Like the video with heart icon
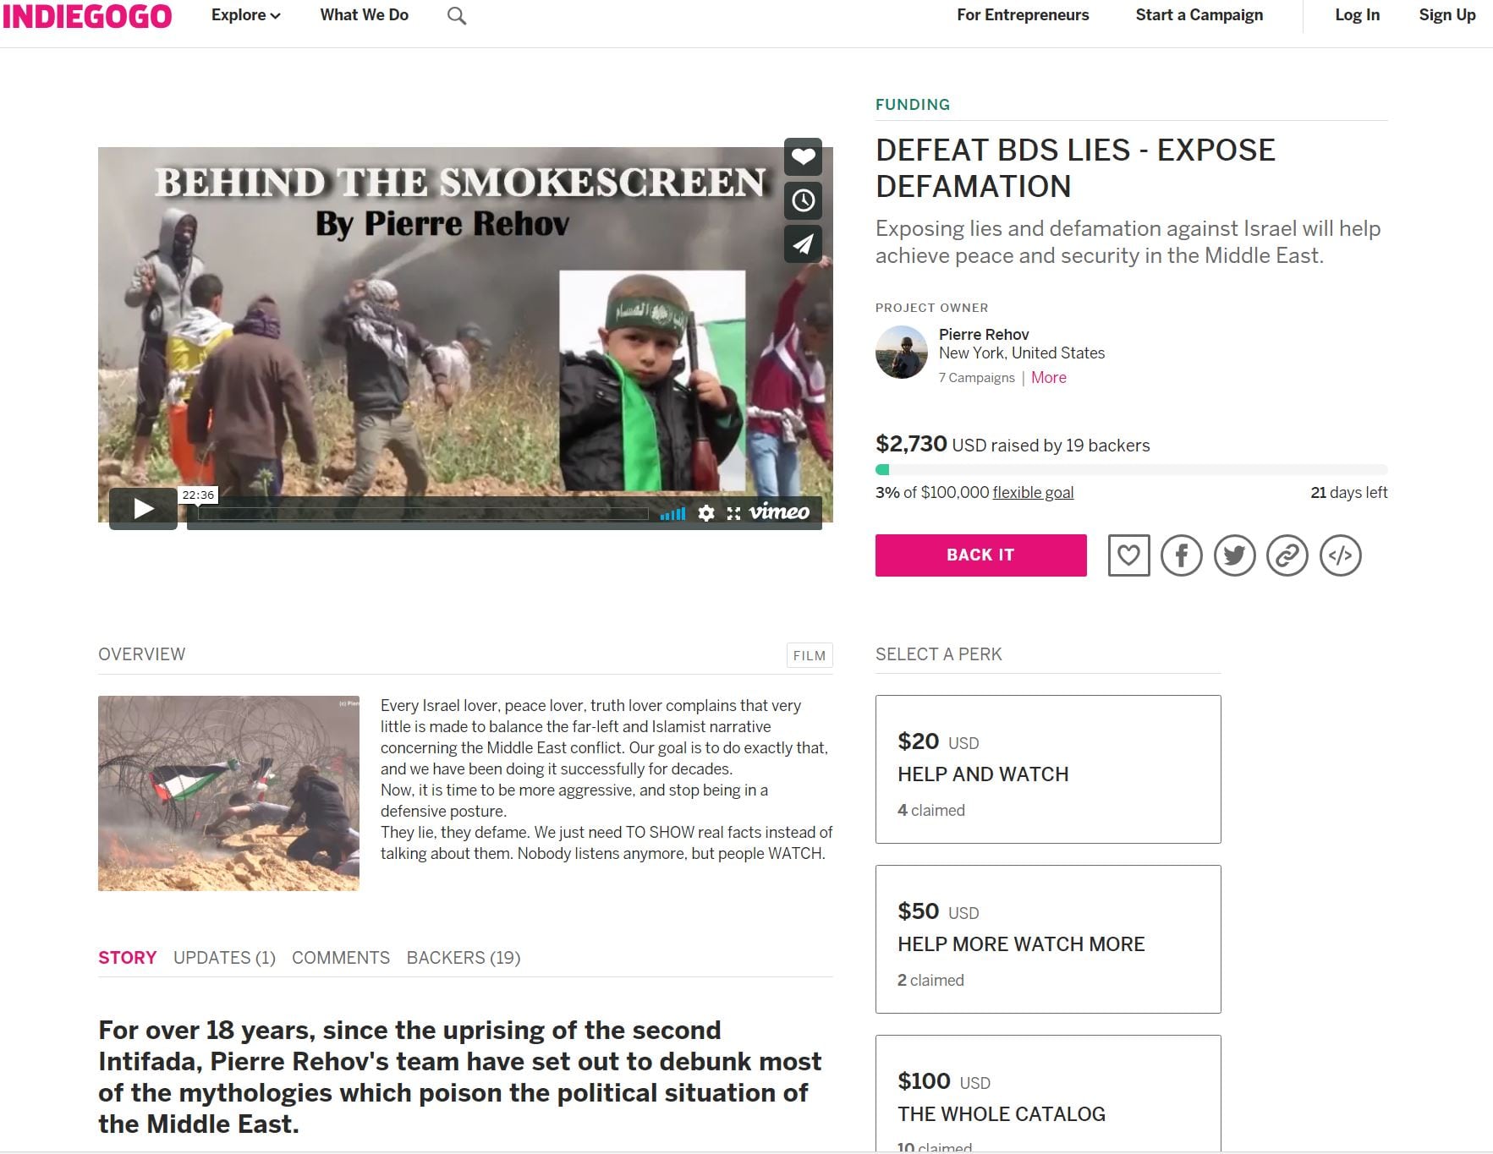Screen dimensions: 1493x1154 pyautogui.click(x=803, y=156)
